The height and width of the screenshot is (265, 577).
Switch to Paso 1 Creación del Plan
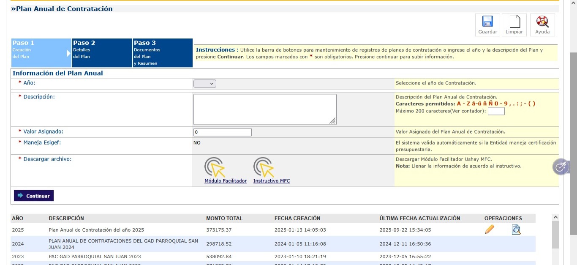[x=41, y=53]
